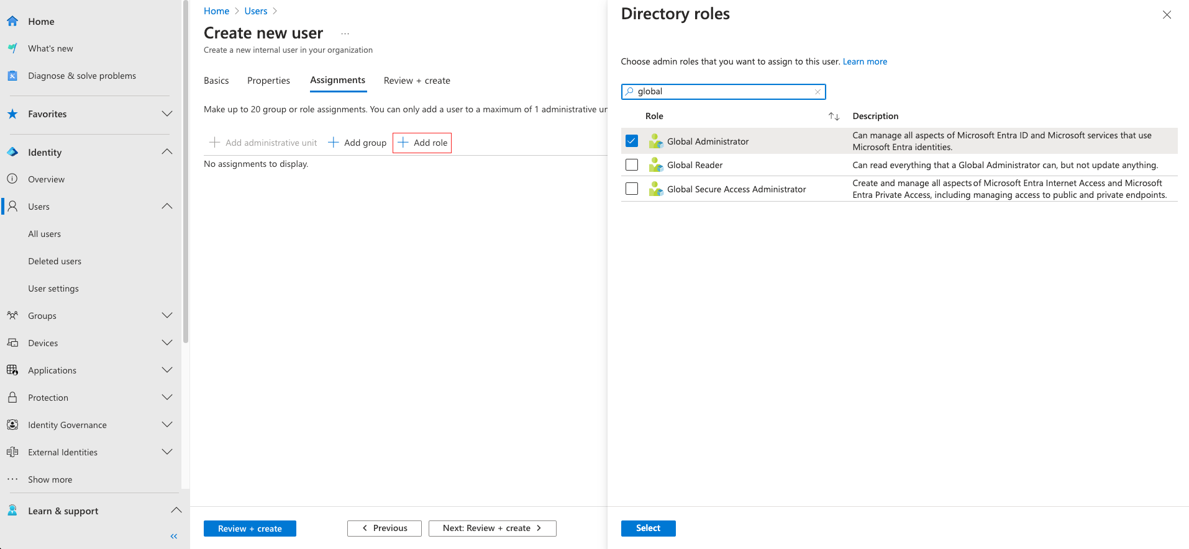Screen dimensions: 1189x549
Task: Expand the Applications section chevron
Action: tap(167, 370)
